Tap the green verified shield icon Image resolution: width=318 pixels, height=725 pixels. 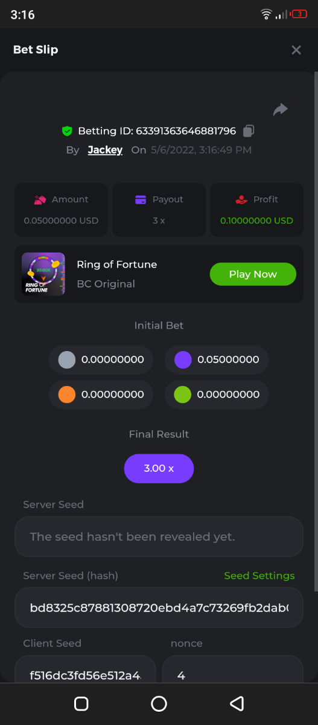click(x=67, y=130)
